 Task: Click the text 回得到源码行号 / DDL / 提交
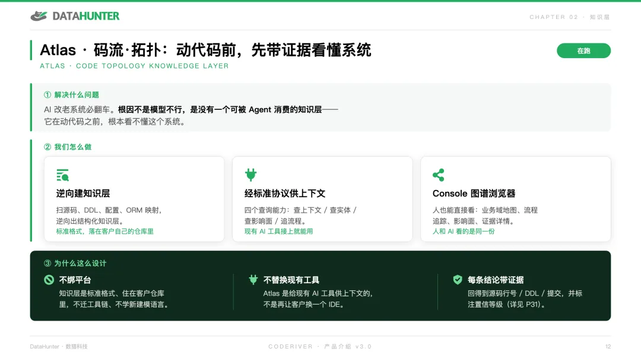click(516, 293)
